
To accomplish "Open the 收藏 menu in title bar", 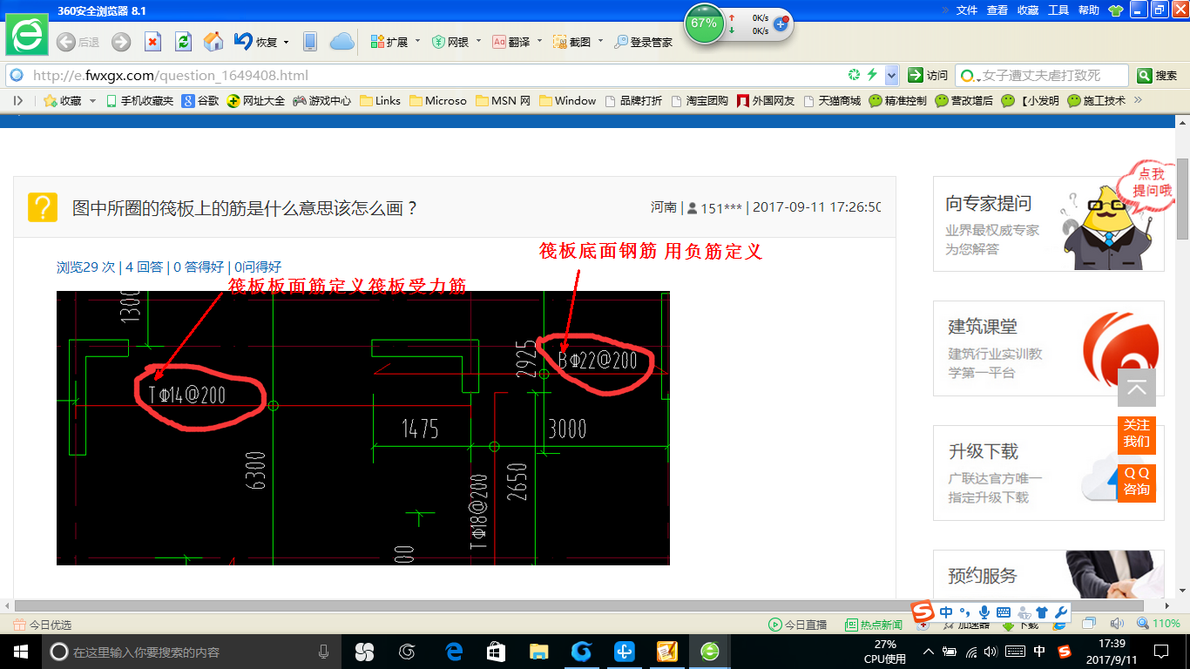I will (x=1028, y=10).
